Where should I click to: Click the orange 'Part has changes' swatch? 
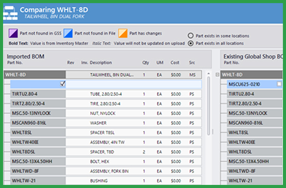[x=123, y=33]
